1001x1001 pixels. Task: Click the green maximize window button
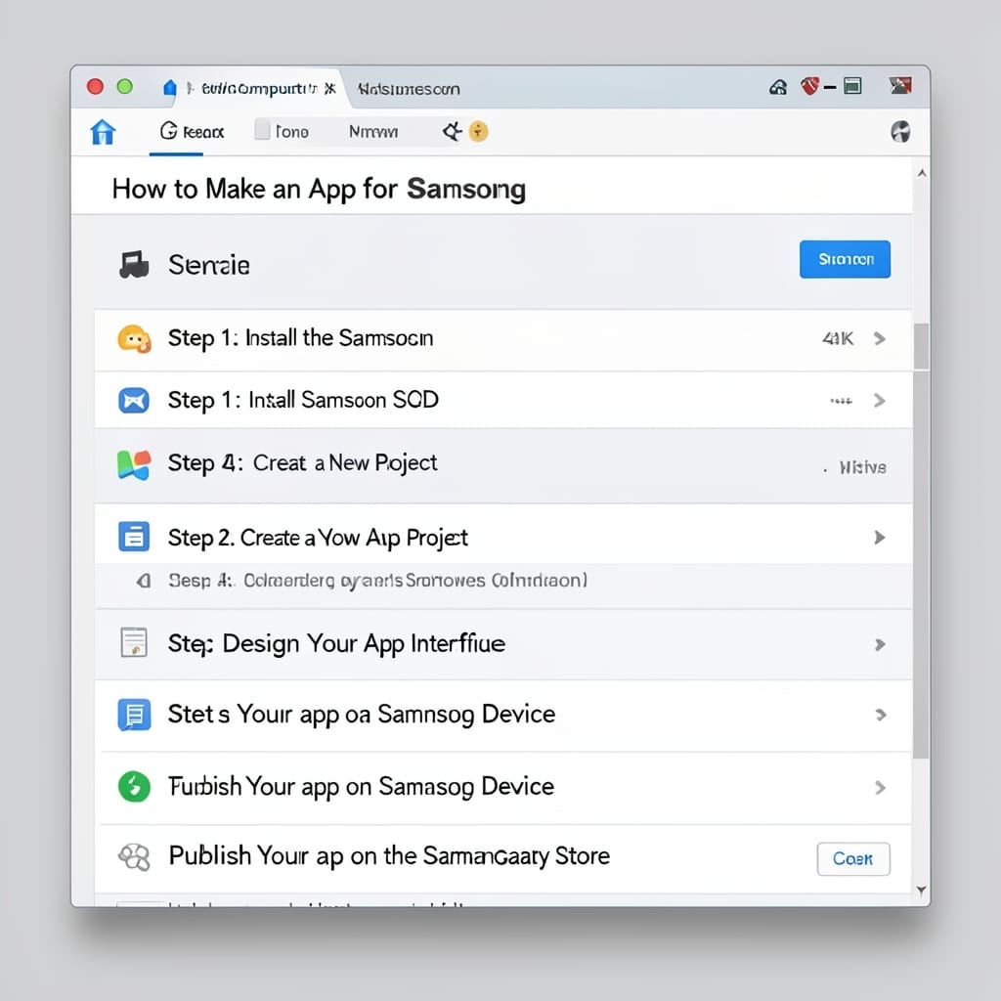point(125,86)
